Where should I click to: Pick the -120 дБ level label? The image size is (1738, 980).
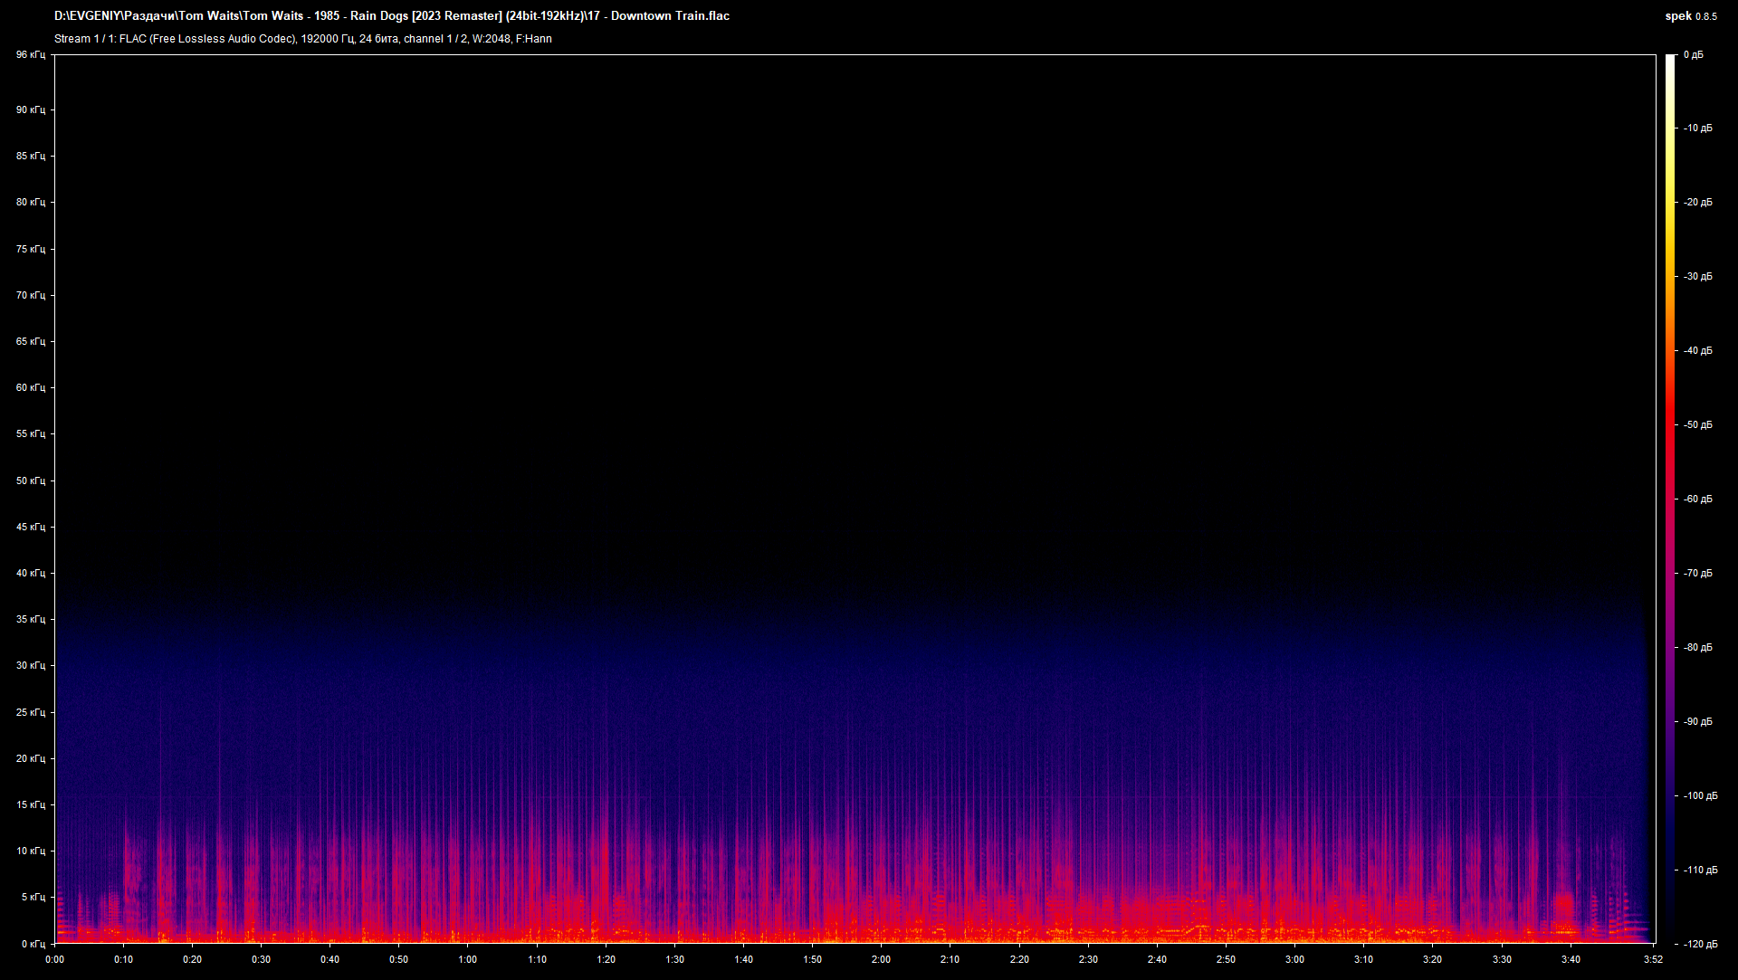pos(1701,945)
